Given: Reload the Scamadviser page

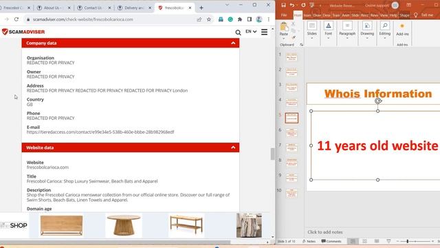Looking at the screenshot, I should coord(16,19).
